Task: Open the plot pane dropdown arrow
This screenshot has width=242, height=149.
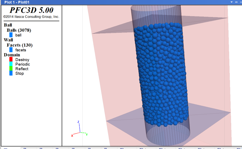Action: 232,2
